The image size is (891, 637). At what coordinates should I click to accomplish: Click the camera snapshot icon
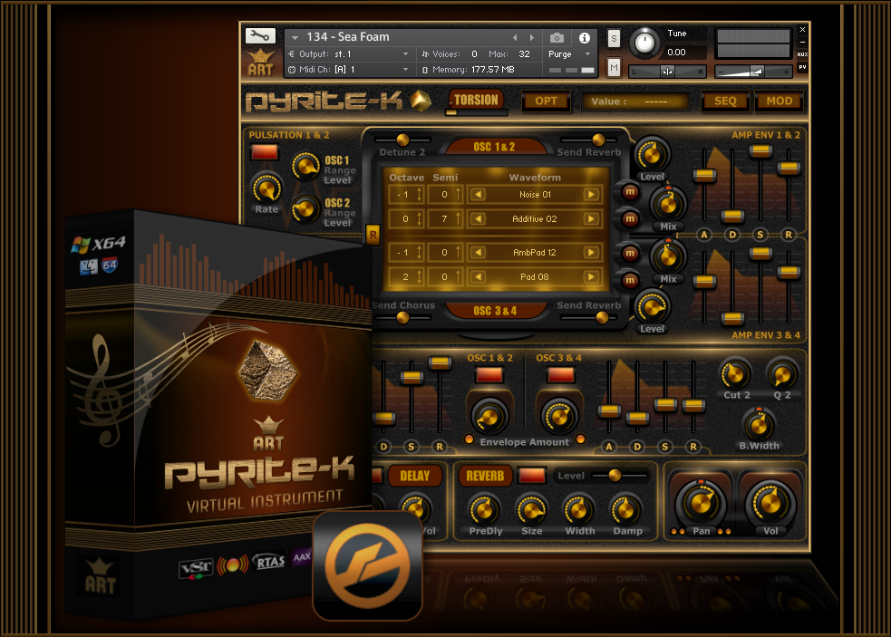(x=557, y=37)
